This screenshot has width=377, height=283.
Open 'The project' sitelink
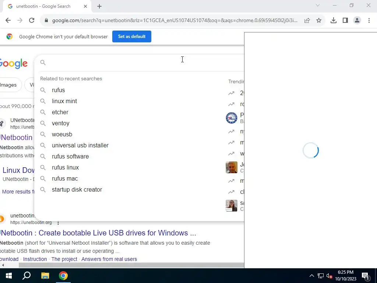click(64, 259)
